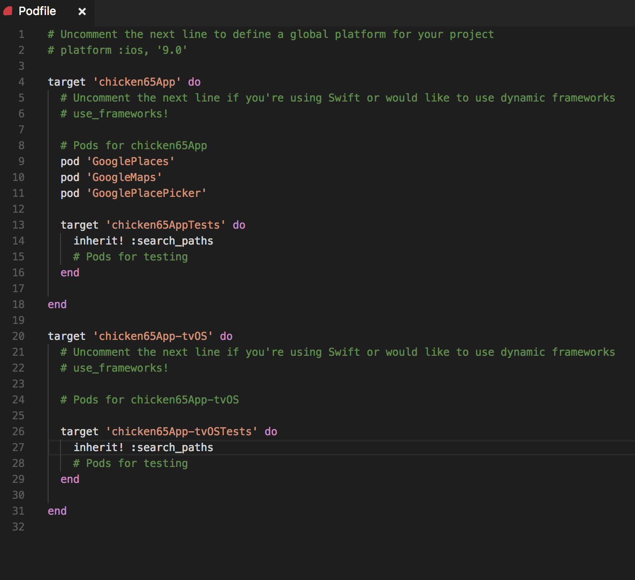Click the pod 'GooglePlaces' line

click(x=117, y=161)
